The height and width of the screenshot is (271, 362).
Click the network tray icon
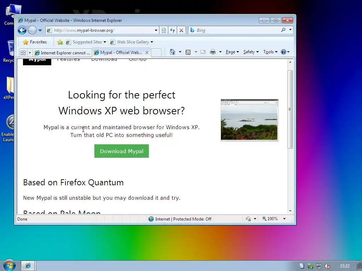pos(319,266)
